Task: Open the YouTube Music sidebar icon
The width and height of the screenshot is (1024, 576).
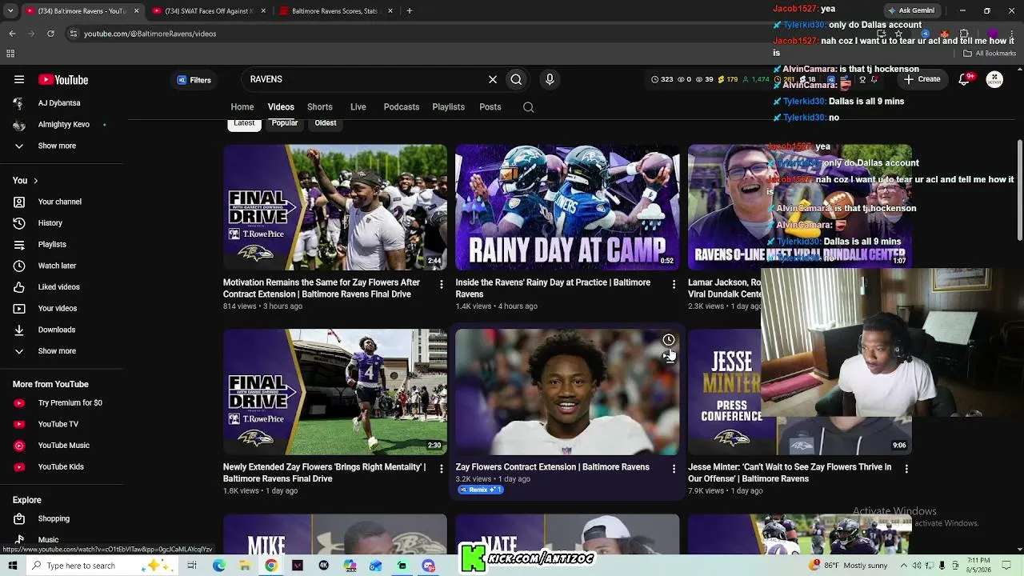Action: (19, 446)
